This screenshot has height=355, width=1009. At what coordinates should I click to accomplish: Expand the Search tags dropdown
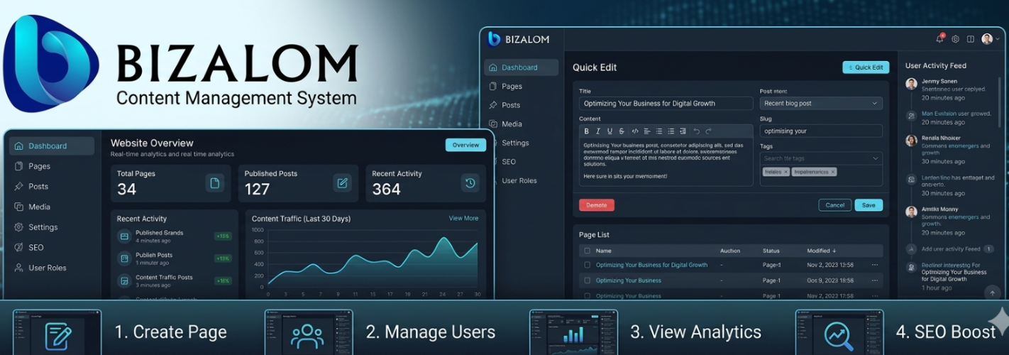pos(876,158)
